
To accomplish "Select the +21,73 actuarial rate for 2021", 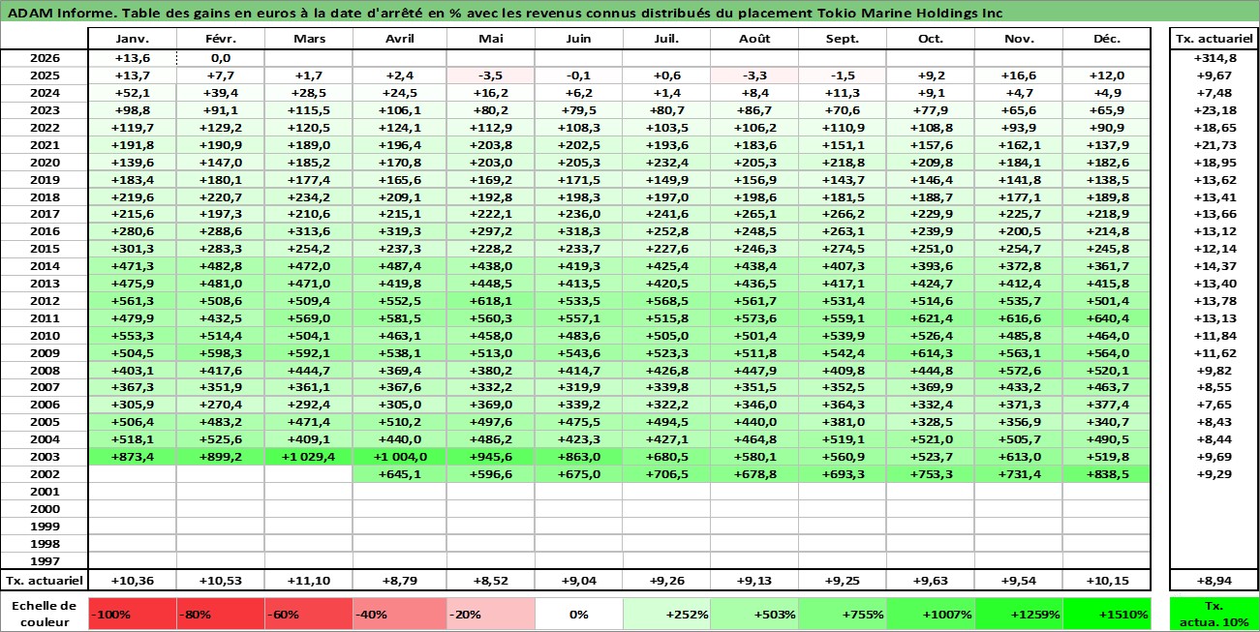I will coord(1214,145).
